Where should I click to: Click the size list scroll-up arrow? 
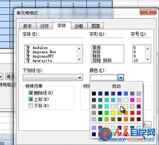coord(148,49)
